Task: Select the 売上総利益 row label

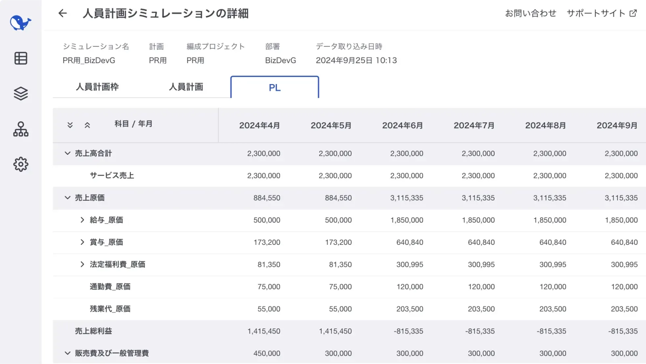Action: (x=93, y=331)
